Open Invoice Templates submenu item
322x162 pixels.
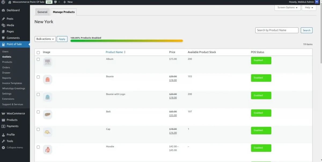coord(12,83)
